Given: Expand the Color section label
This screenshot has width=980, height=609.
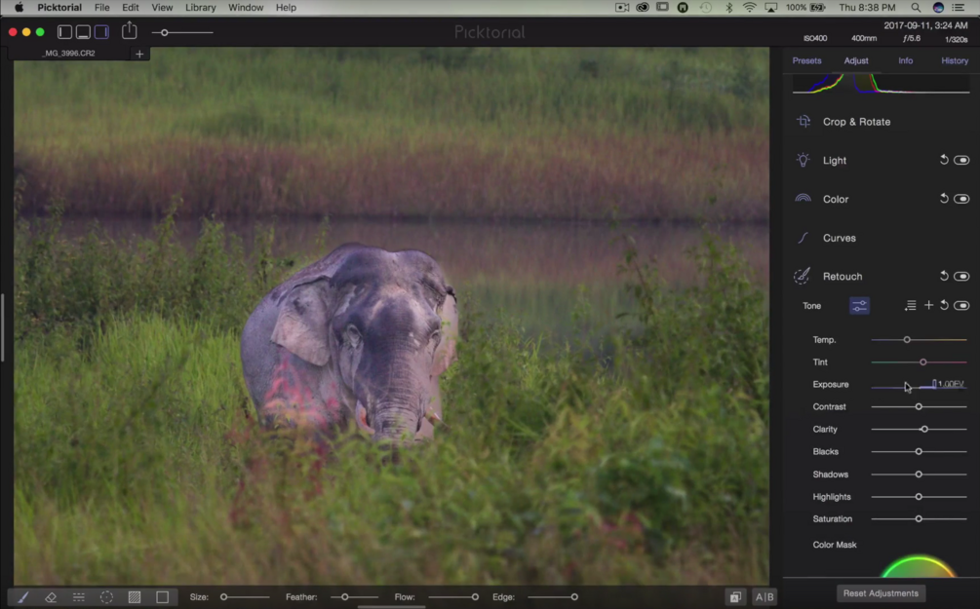Looking at the screenshot, I should coord(836,199).
